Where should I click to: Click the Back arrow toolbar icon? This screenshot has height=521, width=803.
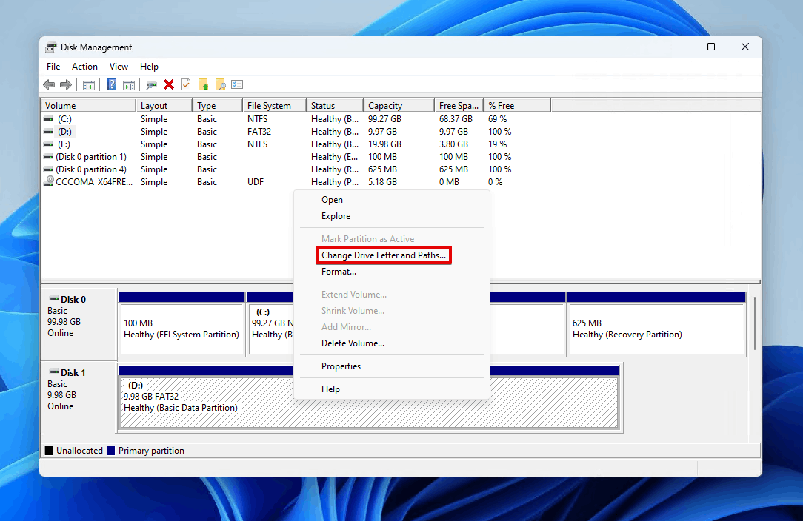[49, 85]
